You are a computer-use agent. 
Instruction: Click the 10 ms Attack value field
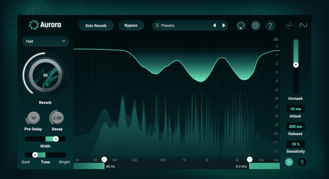[295, 109]
